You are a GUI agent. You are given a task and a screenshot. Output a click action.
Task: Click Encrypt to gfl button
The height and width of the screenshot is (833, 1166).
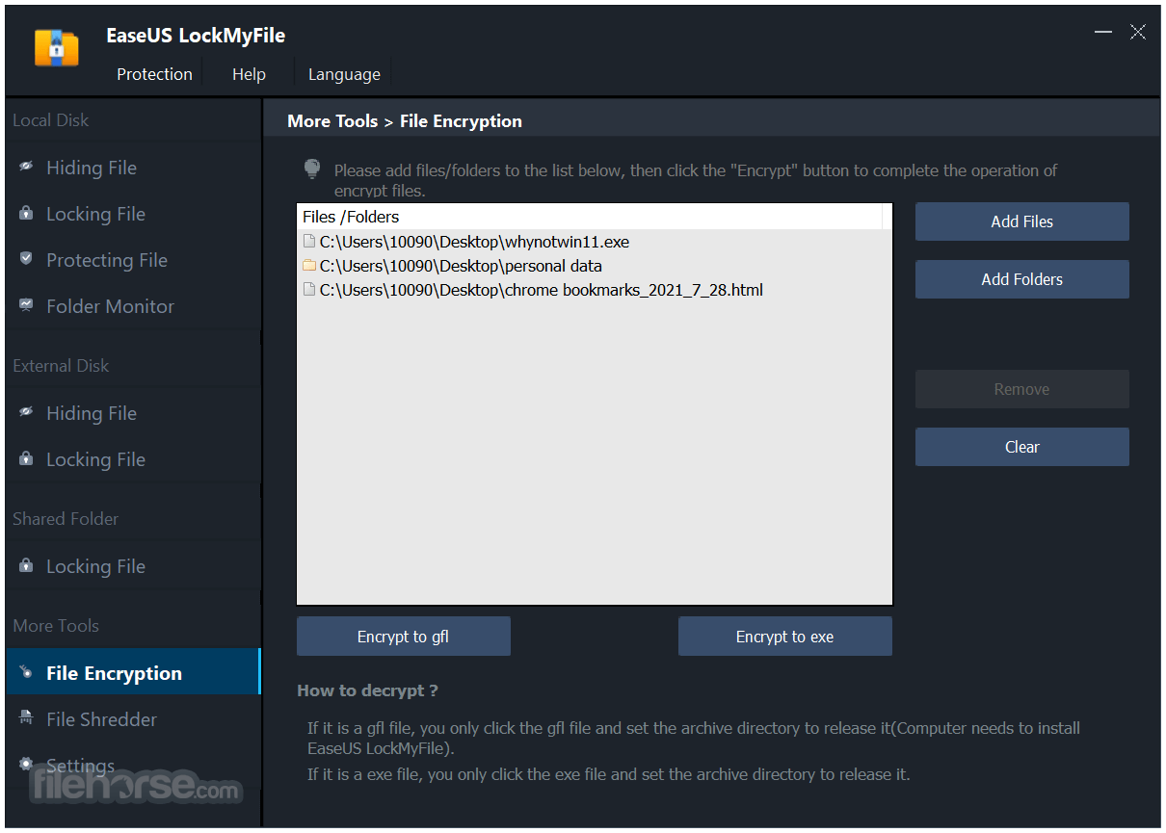point(403,637)
